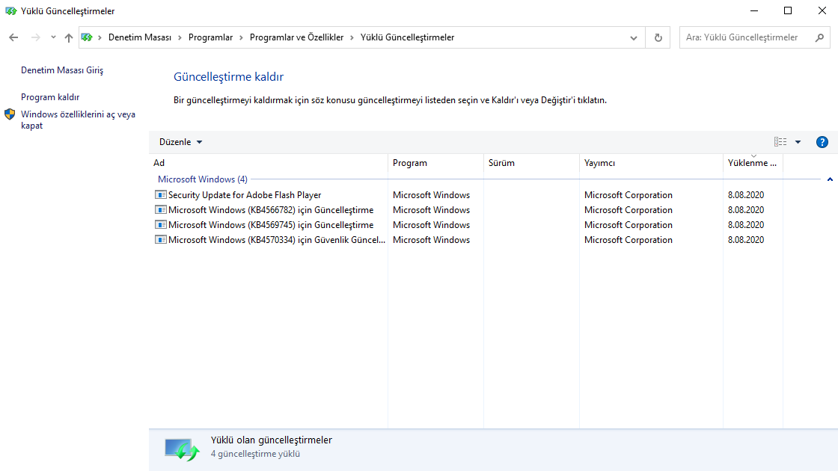Sort by the Yayımcı column header
This screenshot has height=471, width=838.
tap(651, 163)
